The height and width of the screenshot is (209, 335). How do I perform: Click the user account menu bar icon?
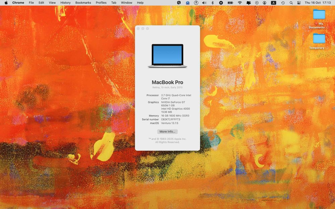pos(265,3)
